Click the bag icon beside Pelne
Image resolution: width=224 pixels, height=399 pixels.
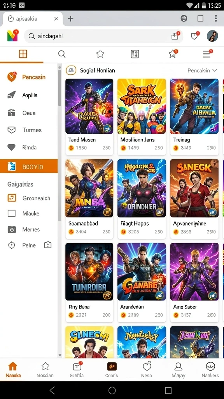pos(48,245)
